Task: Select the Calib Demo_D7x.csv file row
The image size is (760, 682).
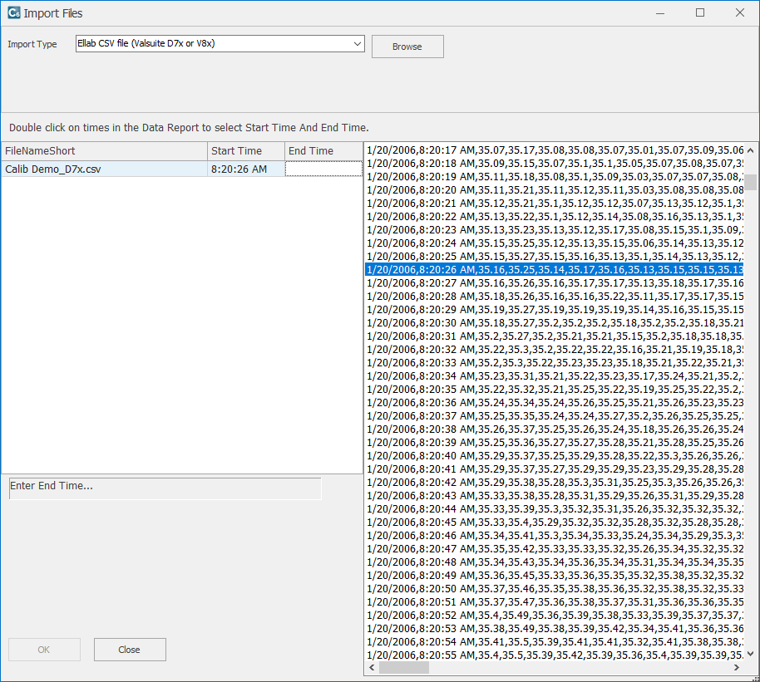Action: 182,169
